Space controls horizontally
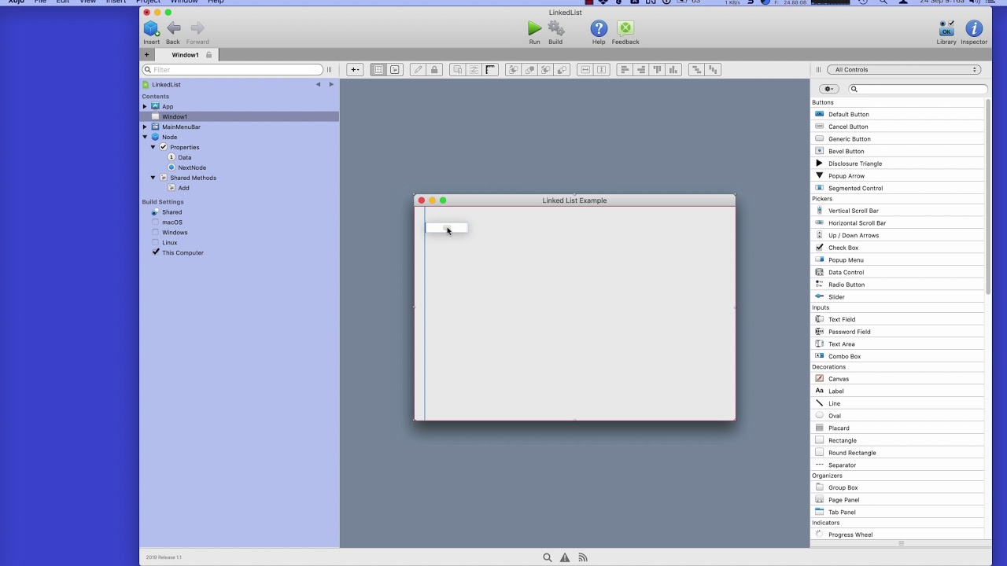The height and width of the screenshot is (566, 1007). (696, 70)
